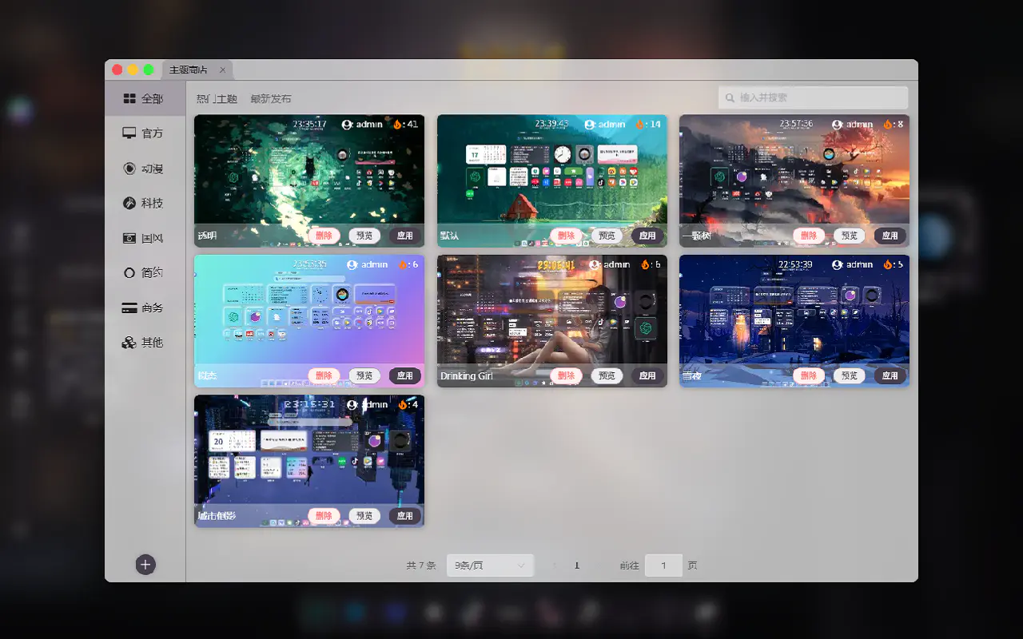Click 应用 (Apply) on the 雪夜 theme
Viewport: 1023px width, 639px height.
(890, 375)
